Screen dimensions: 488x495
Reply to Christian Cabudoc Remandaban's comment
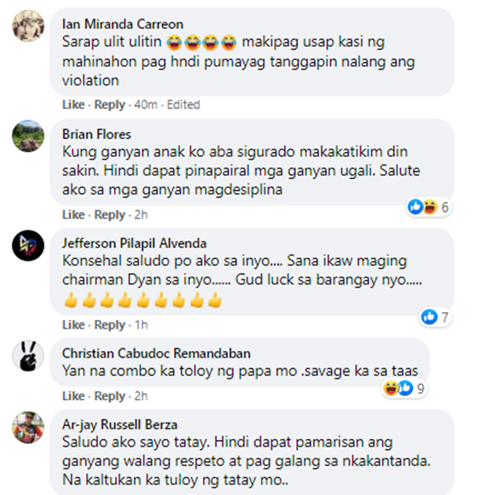point(110,396)
